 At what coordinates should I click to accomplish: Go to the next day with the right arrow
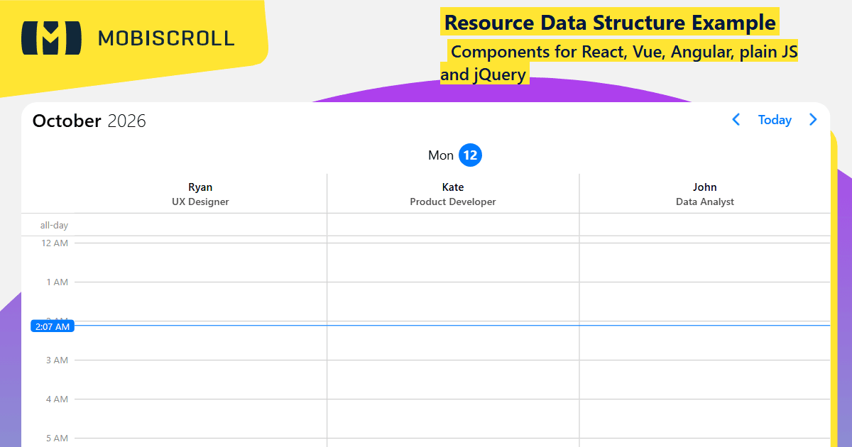813,120
